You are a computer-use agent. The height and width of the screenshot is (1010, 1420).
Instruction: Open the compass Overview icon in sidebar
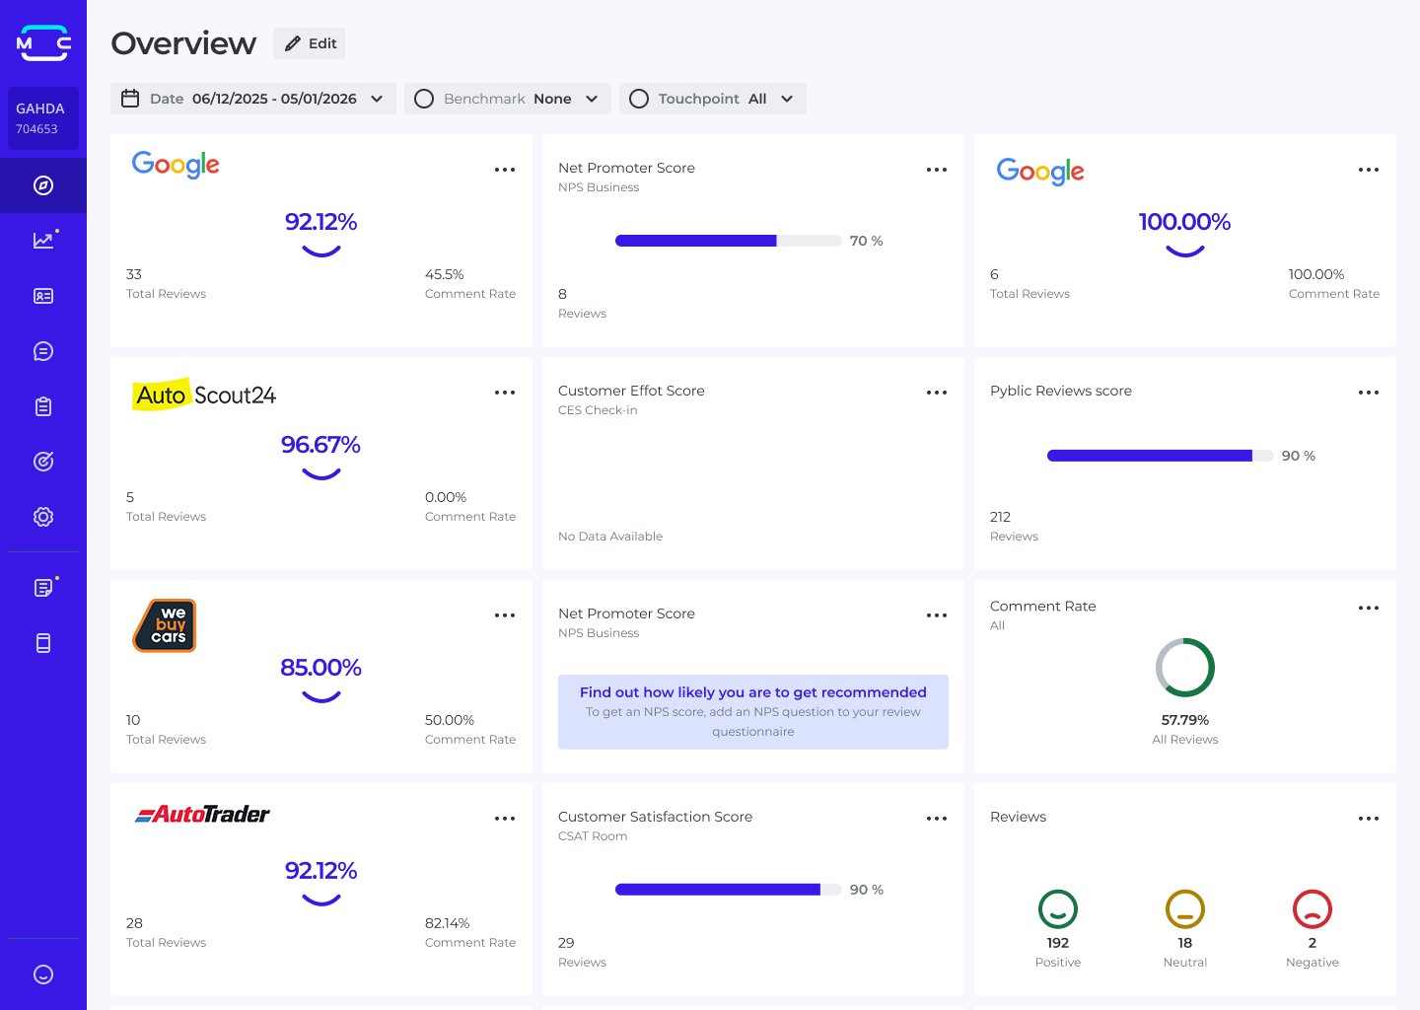tap(43, 185)
